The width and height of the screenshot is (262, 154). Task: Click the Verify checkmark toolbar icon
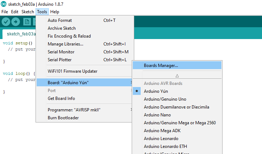(6, 21)
